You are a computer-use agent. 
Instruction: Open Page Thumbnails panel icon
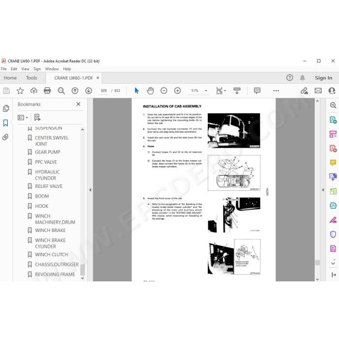(6, 108)
